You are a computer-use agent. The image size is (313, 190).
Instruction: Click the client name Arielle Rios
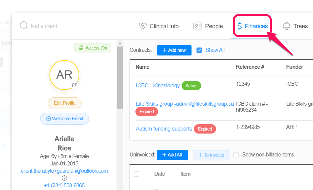[64, 143]
